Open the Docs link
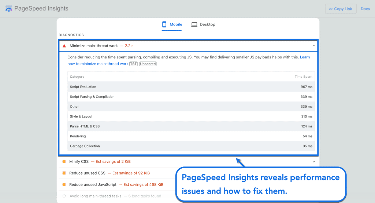The height and width of the screenshot is (203, 375). tap(365, 9)
